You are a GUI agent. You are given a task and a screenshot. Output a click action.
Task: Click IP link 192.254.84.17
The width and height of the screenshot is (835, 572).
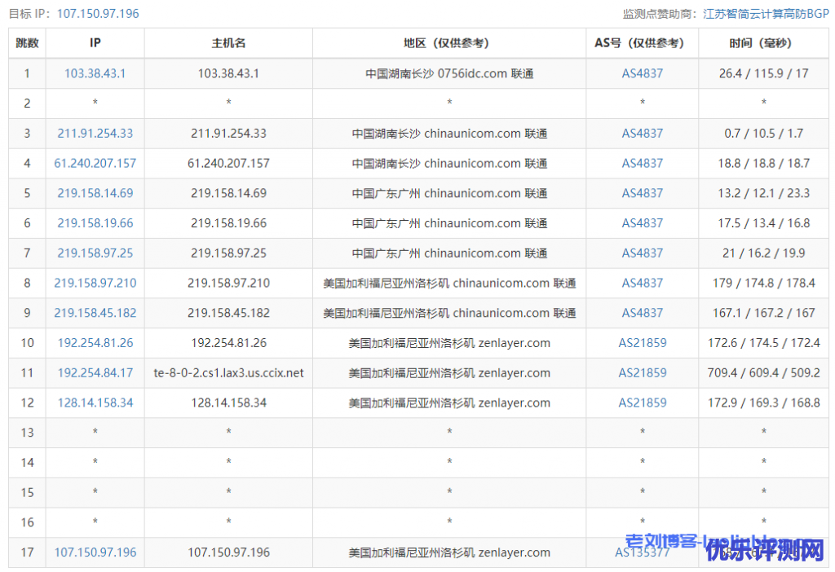[x=95, y=373]
